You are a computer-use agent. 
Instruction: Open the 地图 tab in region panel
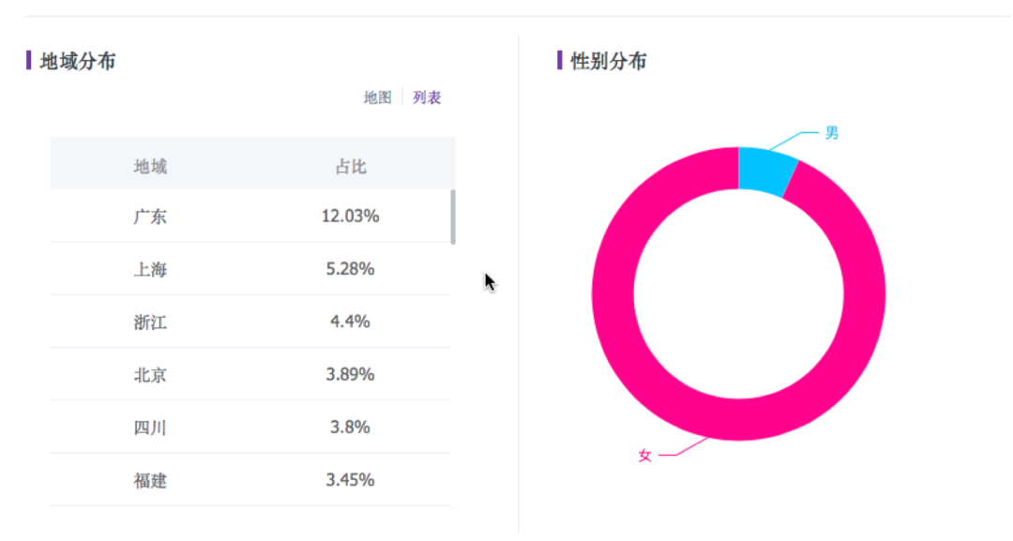click(x=376, y=97)
